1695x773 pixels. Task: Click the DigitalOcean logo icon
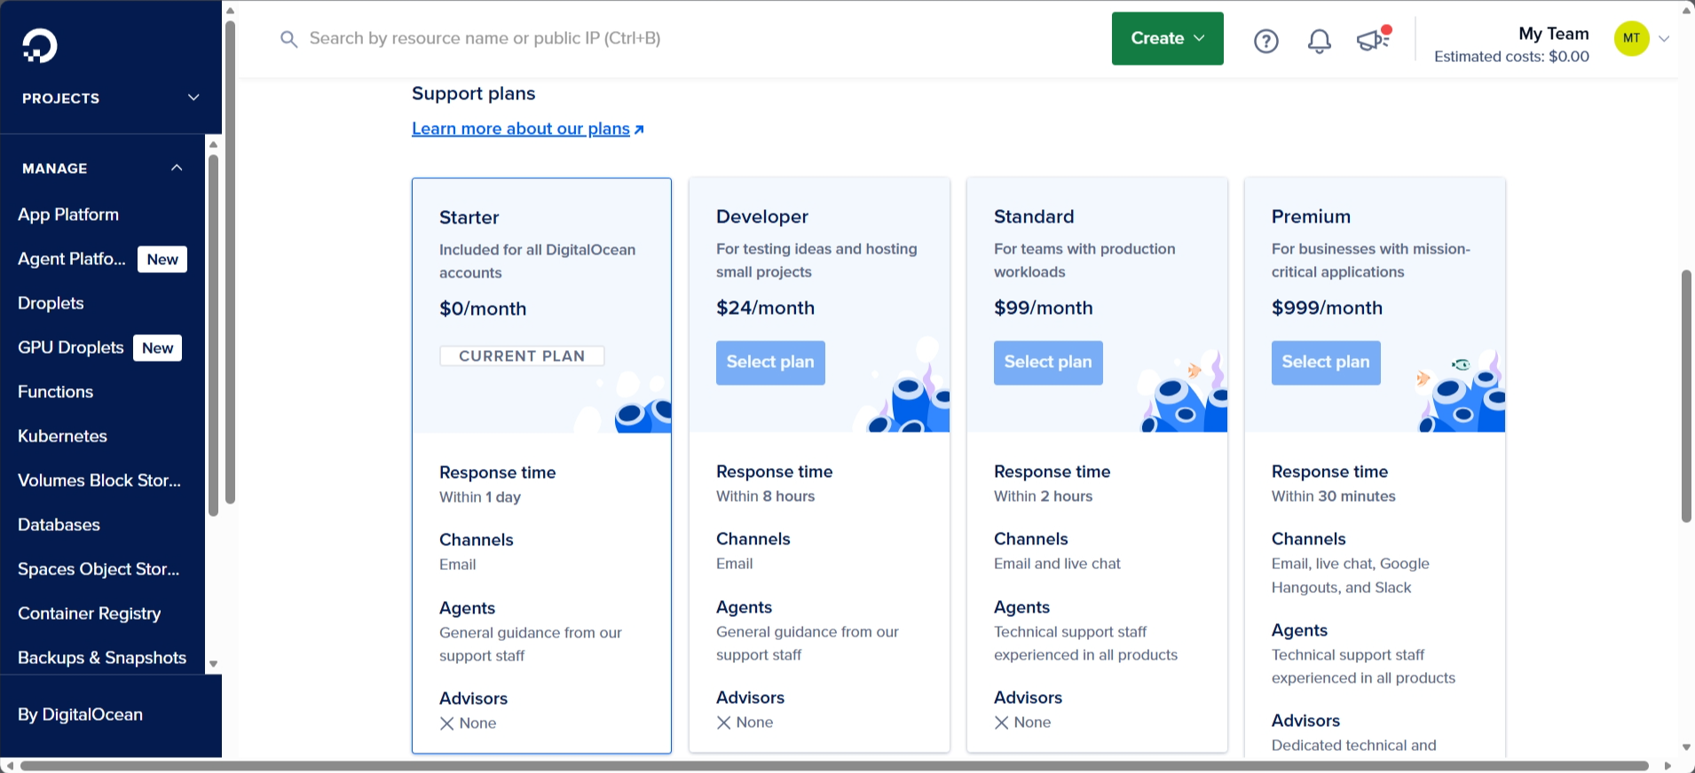tap(40, 46)
